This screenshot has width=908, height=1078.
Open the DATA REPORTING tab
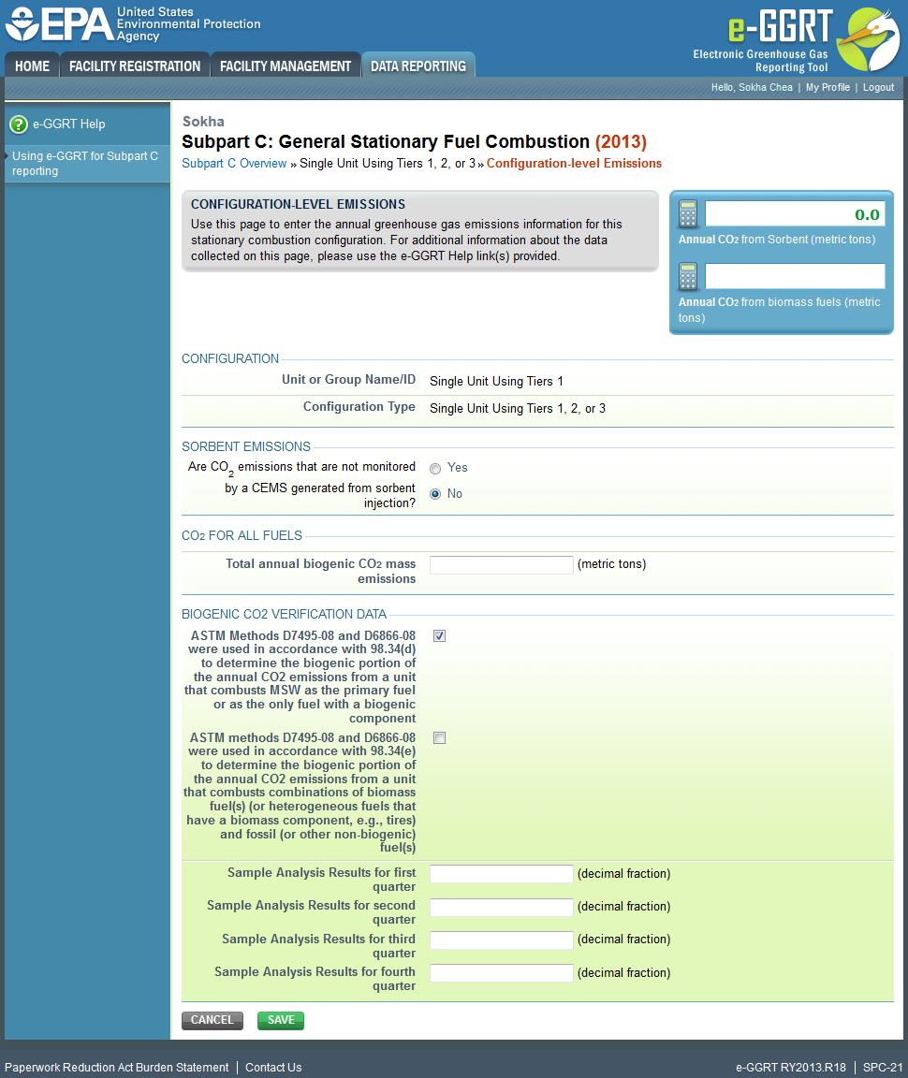click(418, 66)
